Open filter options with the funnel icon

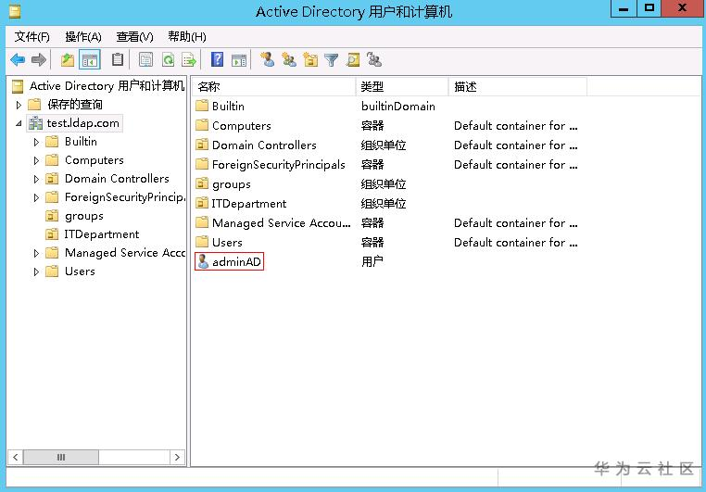[x=332, y=60]
